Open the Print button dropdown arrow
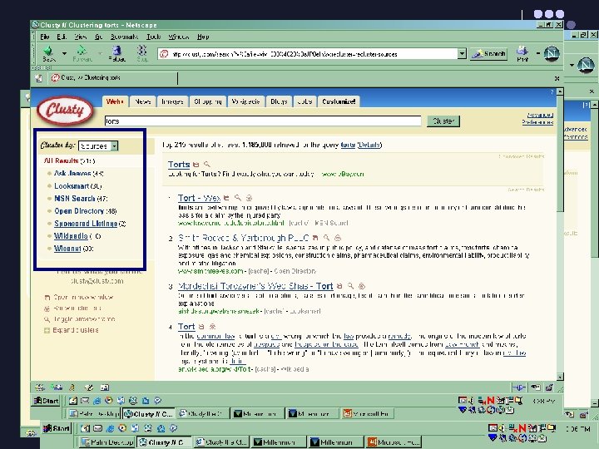This screenshot has width=599, height=449. (538, 53)
